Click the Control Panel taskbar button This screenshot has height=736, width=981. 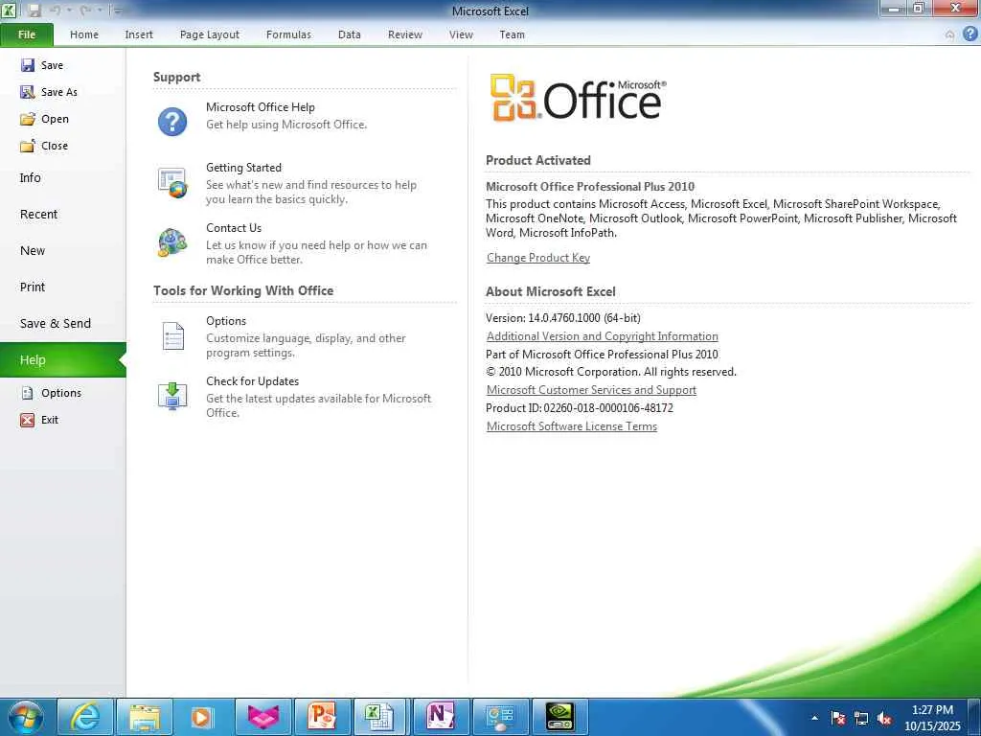(500, 717)
